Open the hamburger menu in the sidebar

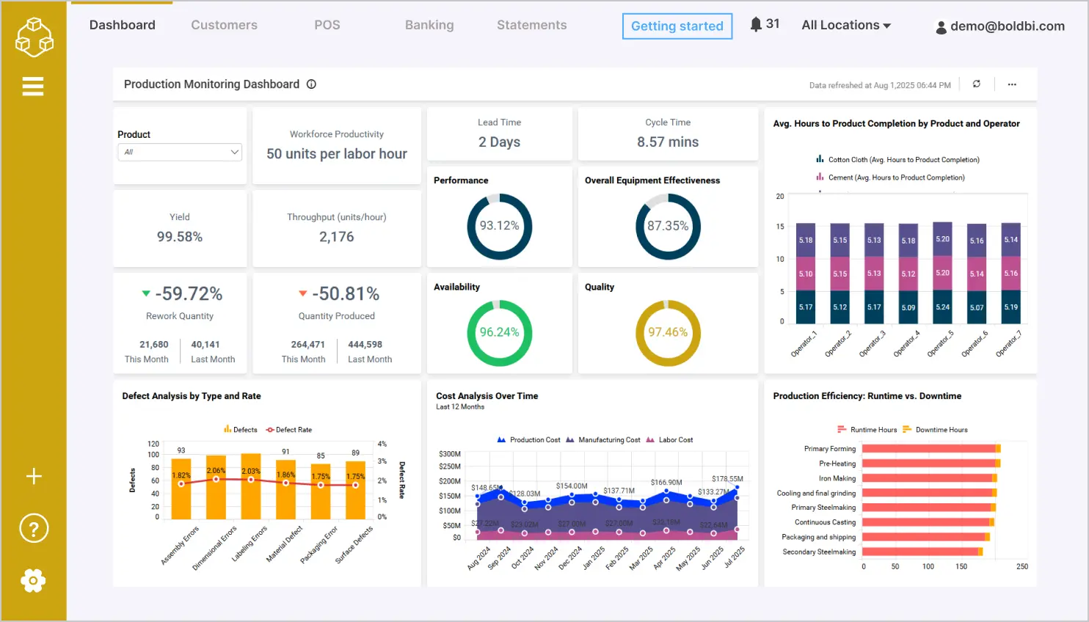[x=33, y=87]
